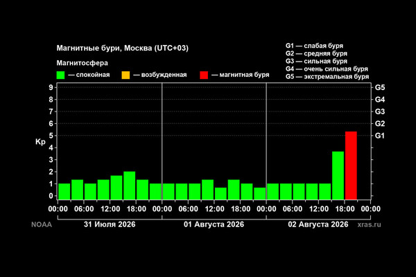Viewport: 416px width, 277px height.
Task: Click the tallest green bar on 31 Июля
Action: tap(130, 186)
